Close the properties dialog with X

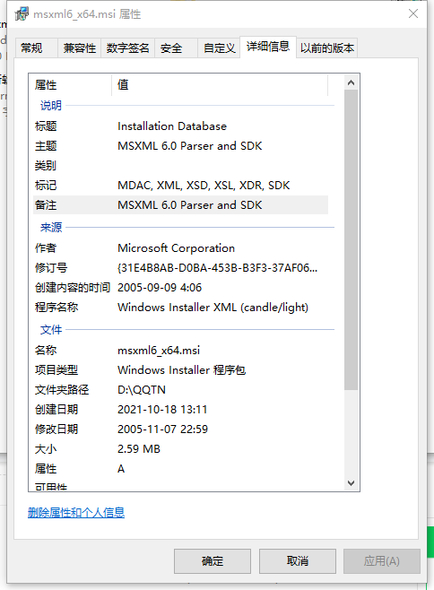[412, 14]
